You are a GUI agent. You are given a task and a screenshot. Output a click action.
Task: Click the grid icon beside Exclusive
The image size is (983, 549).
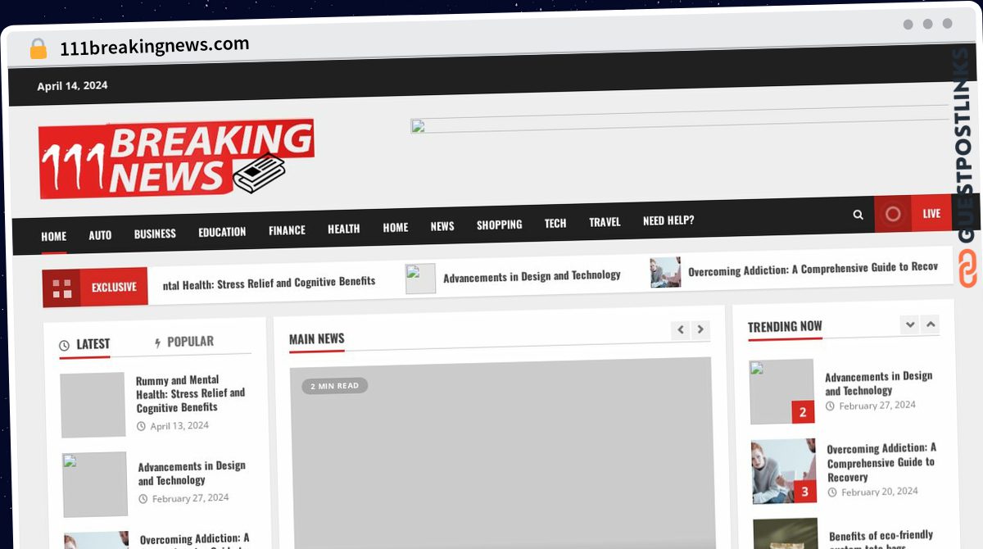point(61,288)
